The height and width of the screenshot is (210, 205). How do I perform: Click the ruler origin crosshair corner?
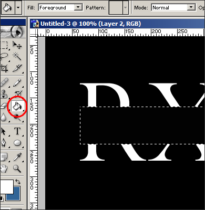point(34,33)
